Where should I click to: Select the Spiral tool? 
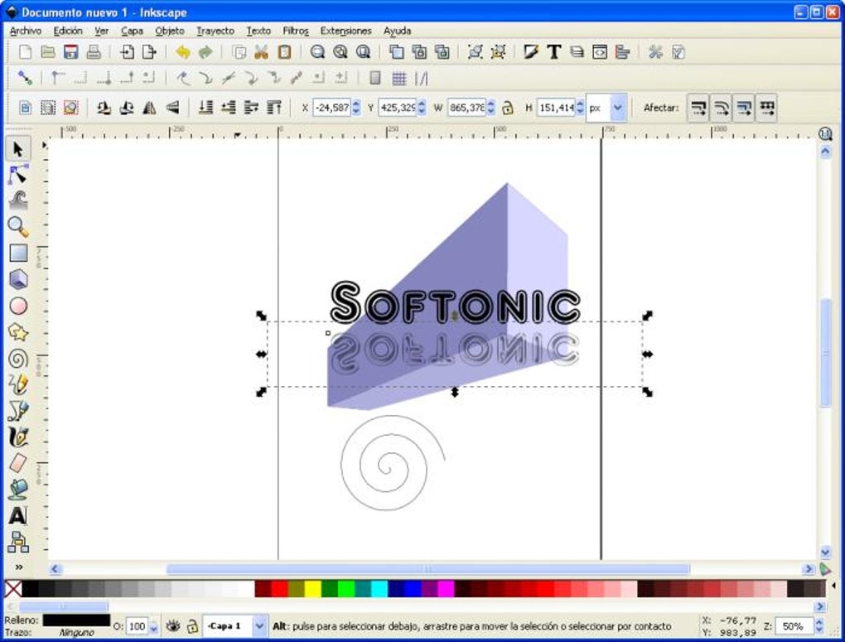pos(17,359)
